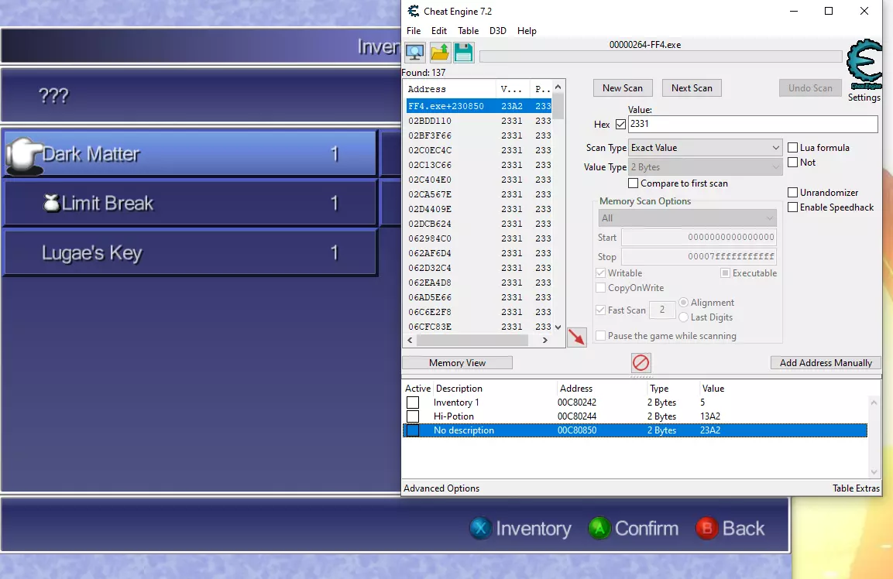Click address list scroll down arrow

click(558, 327)
